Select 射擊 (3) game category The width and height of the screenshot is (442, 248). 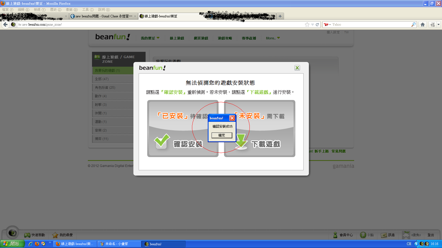pos(113,105)
